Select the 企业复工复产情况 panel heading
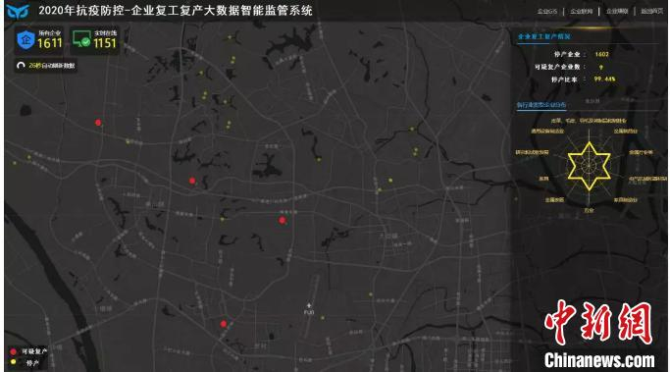 [x=544, y=36]
